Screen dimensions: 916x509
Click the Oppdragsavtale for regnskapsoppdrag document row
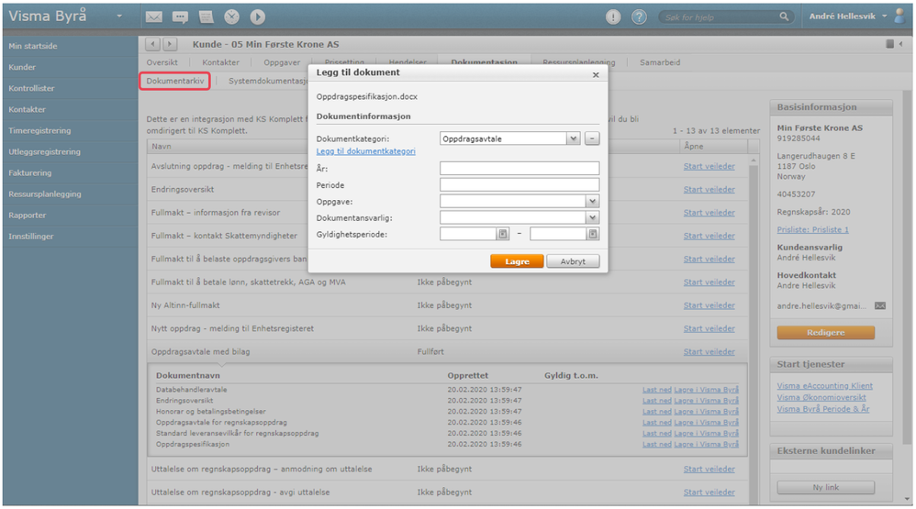pos(447,423)
